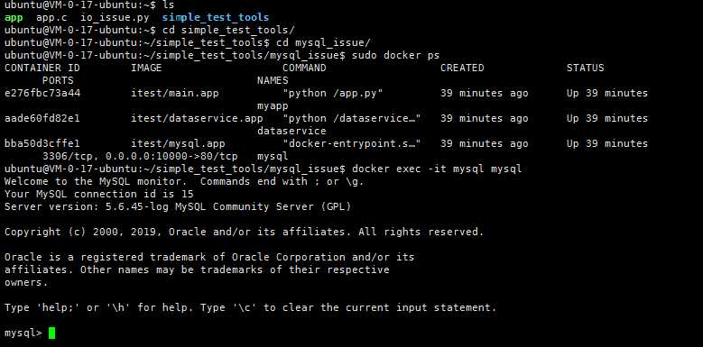Click the "docker exec -it mysql mysql" command
Screen dimensions: 703x347
coord(437,169)
